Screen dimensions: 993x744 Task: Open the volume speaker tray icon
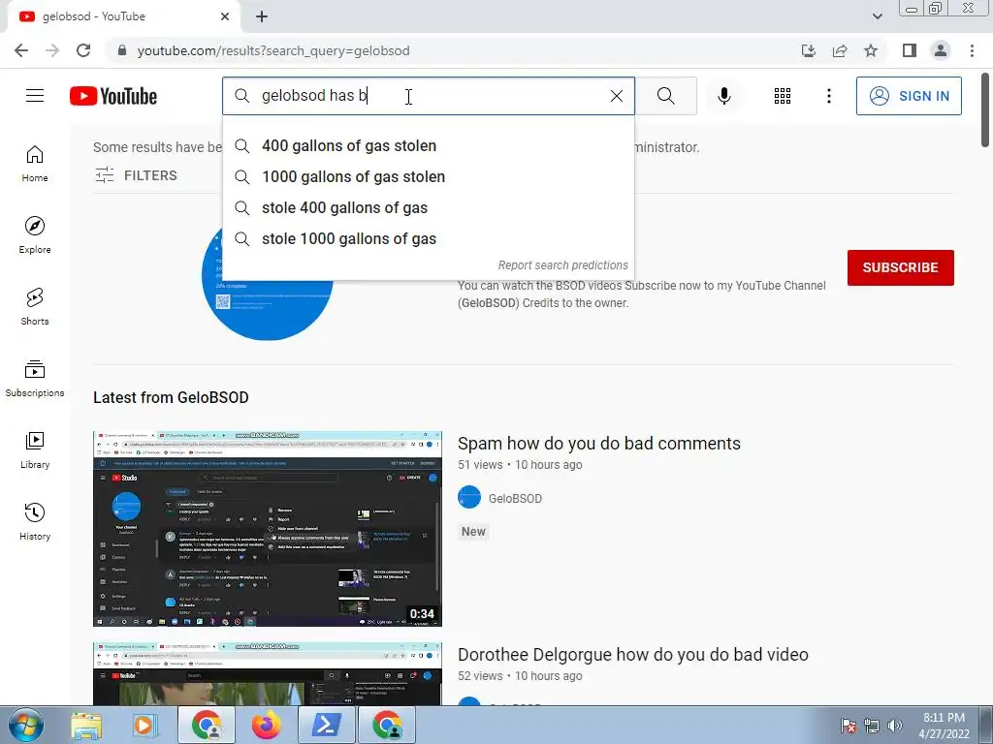[894, 726]
